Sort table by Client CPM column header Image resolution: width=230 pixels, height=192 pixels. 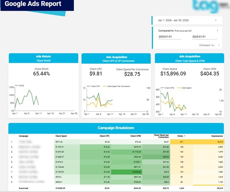[x=136, y=136]
